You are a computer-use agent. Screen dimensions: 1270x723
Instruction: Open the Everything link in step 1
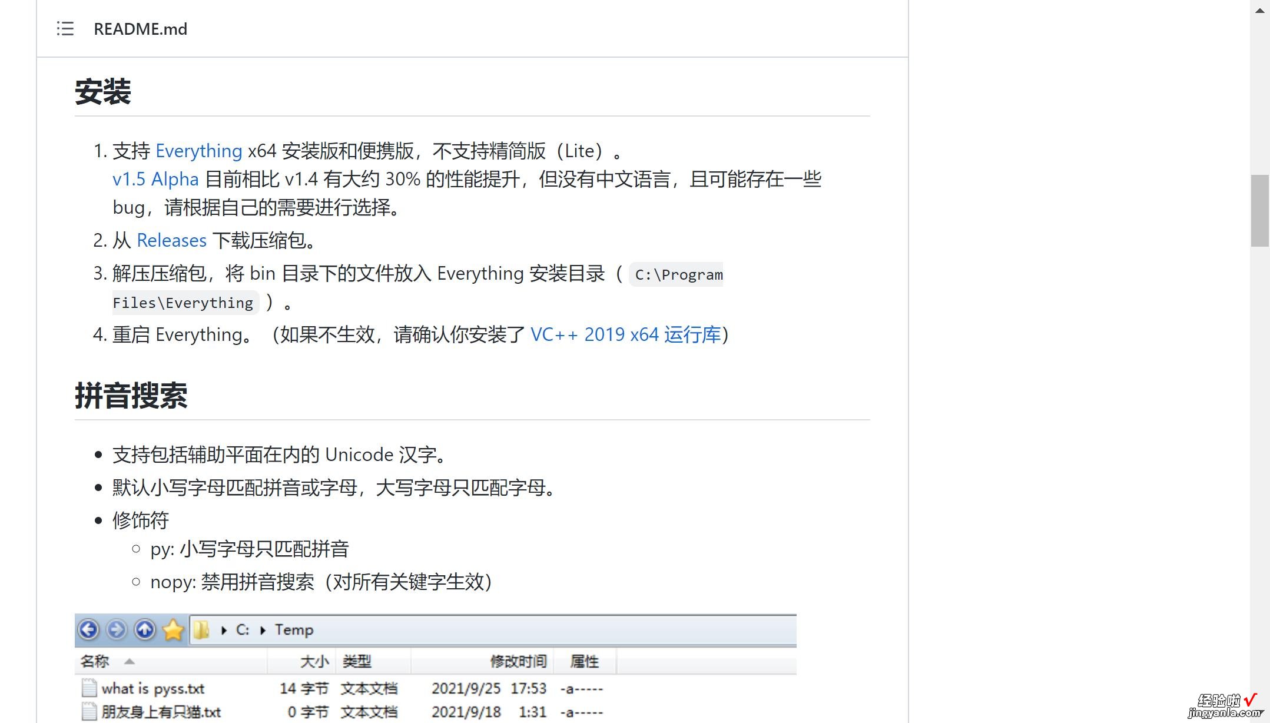[198, 151]
